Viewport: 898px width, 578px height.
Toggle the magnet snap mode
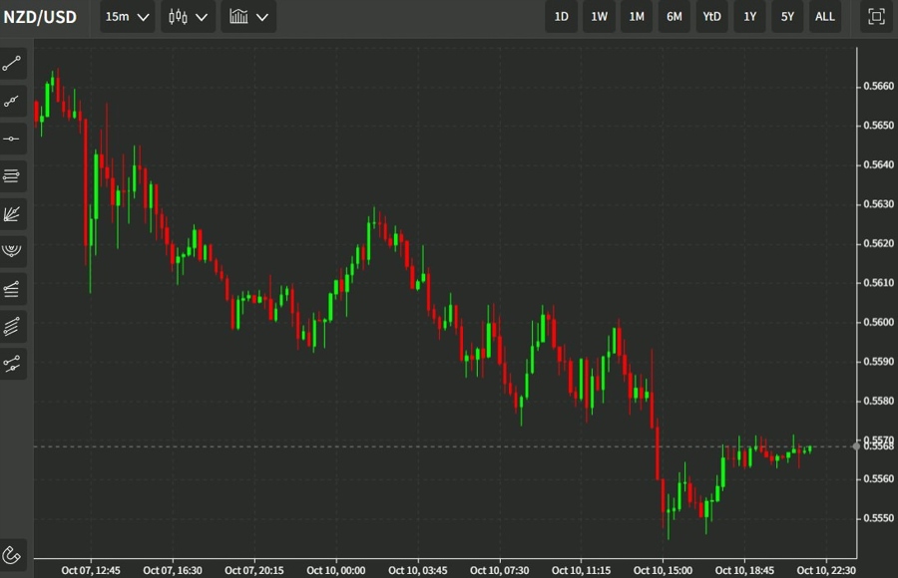pos(13,554)
